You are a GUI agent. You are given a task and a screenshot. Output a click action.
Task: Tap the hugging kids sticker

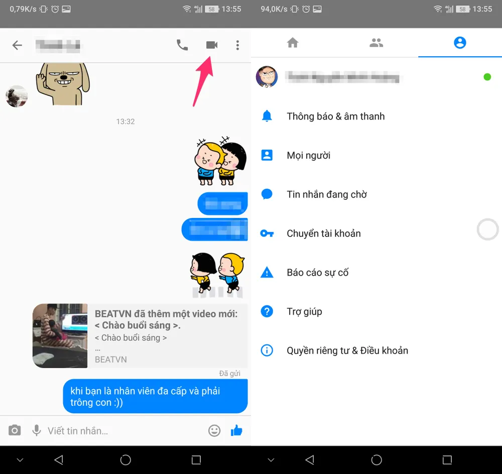pyautogui.click(x=220, y=161)
